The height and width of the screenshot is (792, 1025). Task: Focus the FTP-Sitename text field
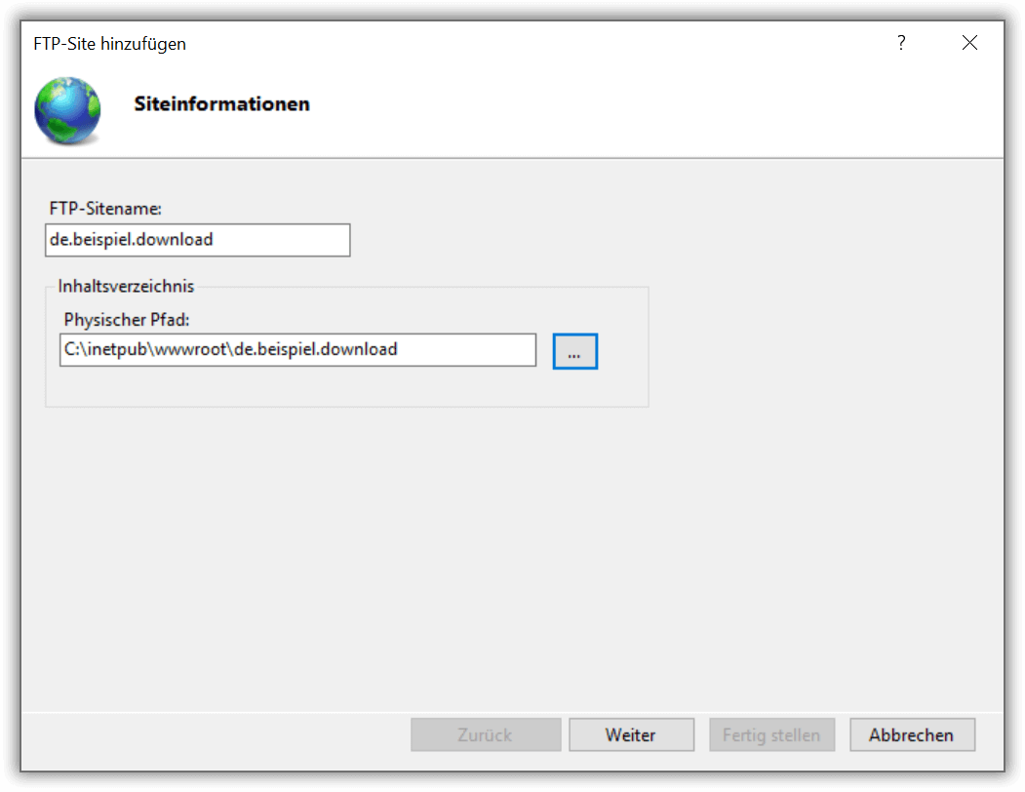tap(197, 240)
